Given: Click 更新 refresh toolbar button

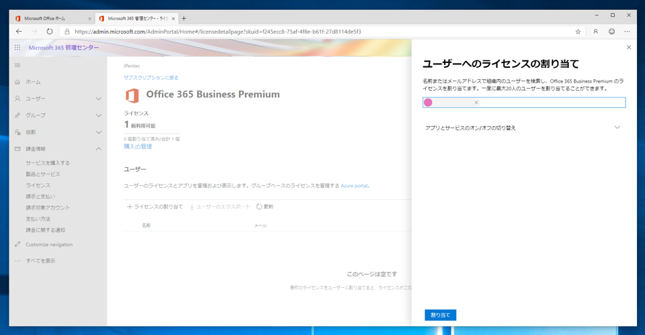Looking at the screenshot, I should tap(265, 207).
